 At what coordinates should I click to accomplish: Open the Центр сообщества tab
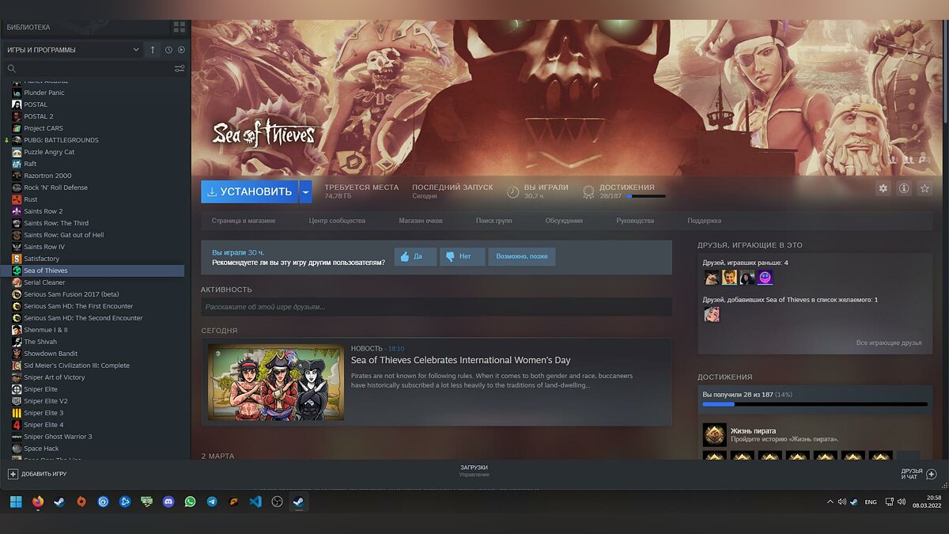pos(337,221)
